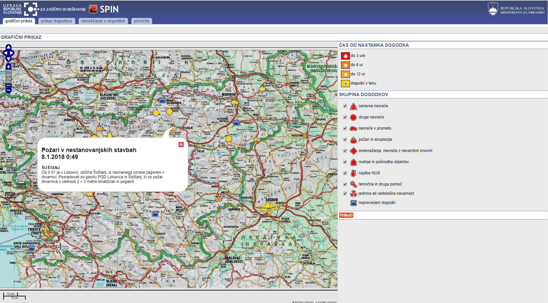This screenshot has width=548, height=303.
Task: Open the phone marker near Slovenska Bistrica
Action: click(236, 123)
